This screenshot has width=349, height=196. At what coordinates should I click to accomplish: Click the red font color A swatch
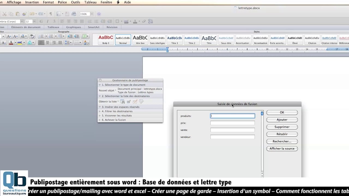click(11, 42)
